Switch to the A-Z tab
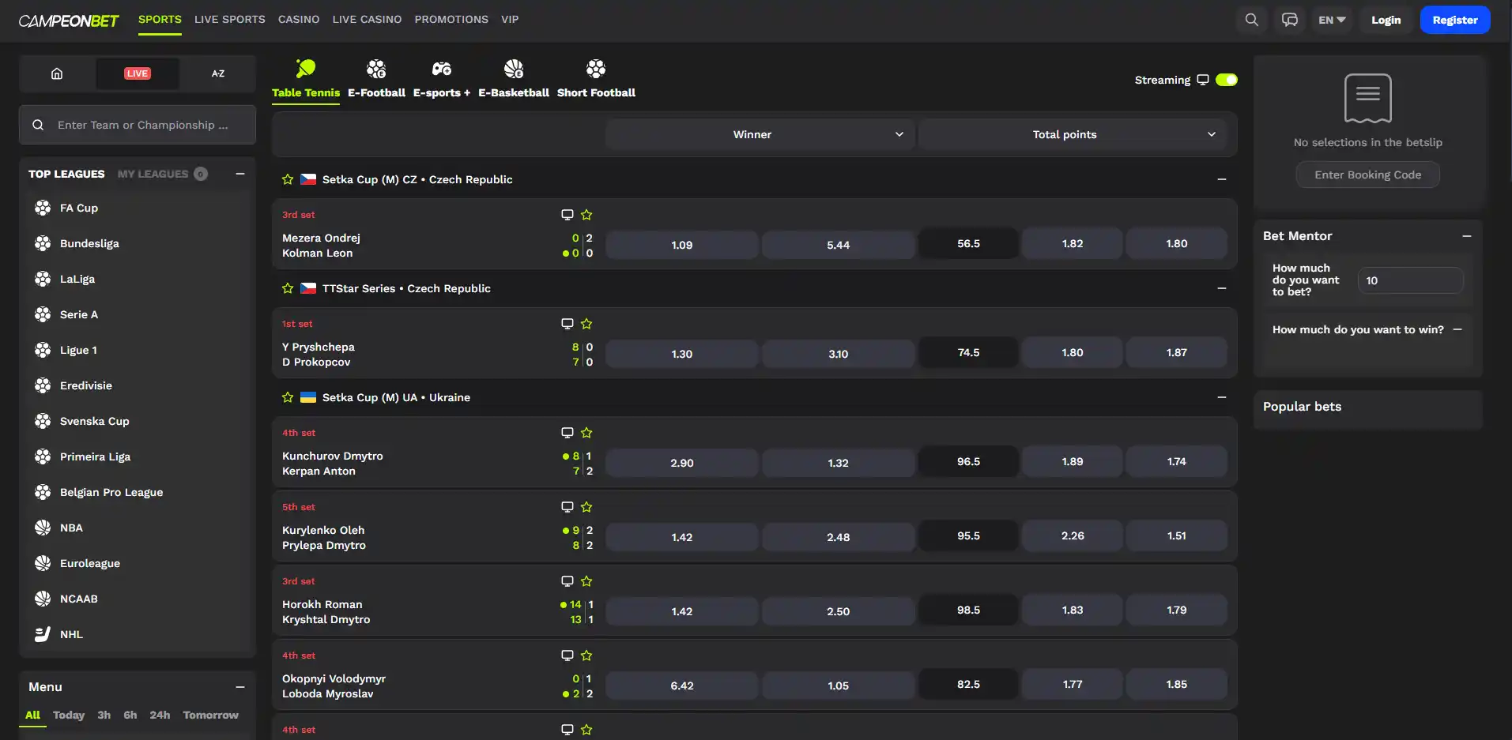The height and width of the screenshot is (740, 1512). (x=218, y=73)
